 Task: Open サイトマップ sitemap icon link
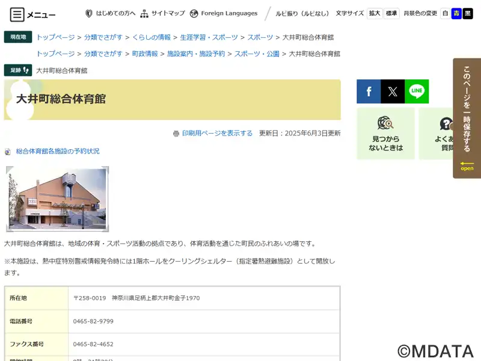click(x=144, y=13)
